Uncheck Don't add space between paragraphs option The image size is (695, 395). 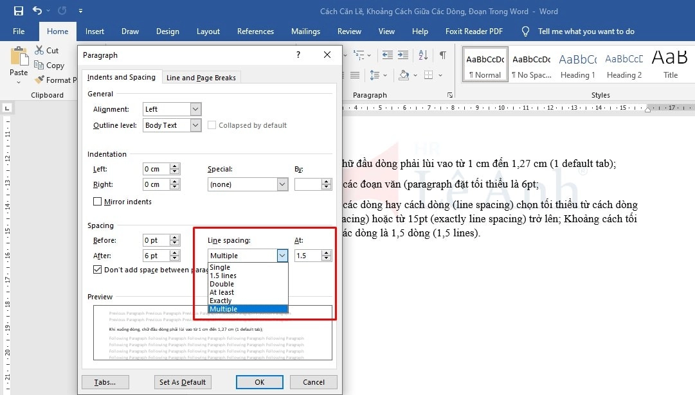click(97, 270)
